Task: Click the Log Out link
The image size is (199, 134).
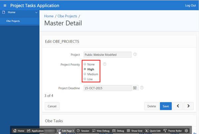Action: [x=190, y=6]
